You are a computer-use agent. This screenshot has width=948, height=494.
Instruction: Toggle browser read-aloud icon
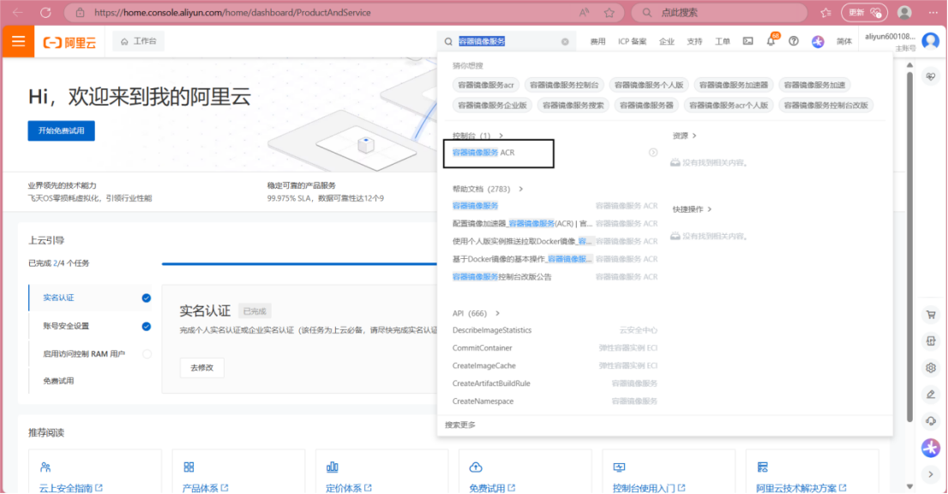coord(584,13)
